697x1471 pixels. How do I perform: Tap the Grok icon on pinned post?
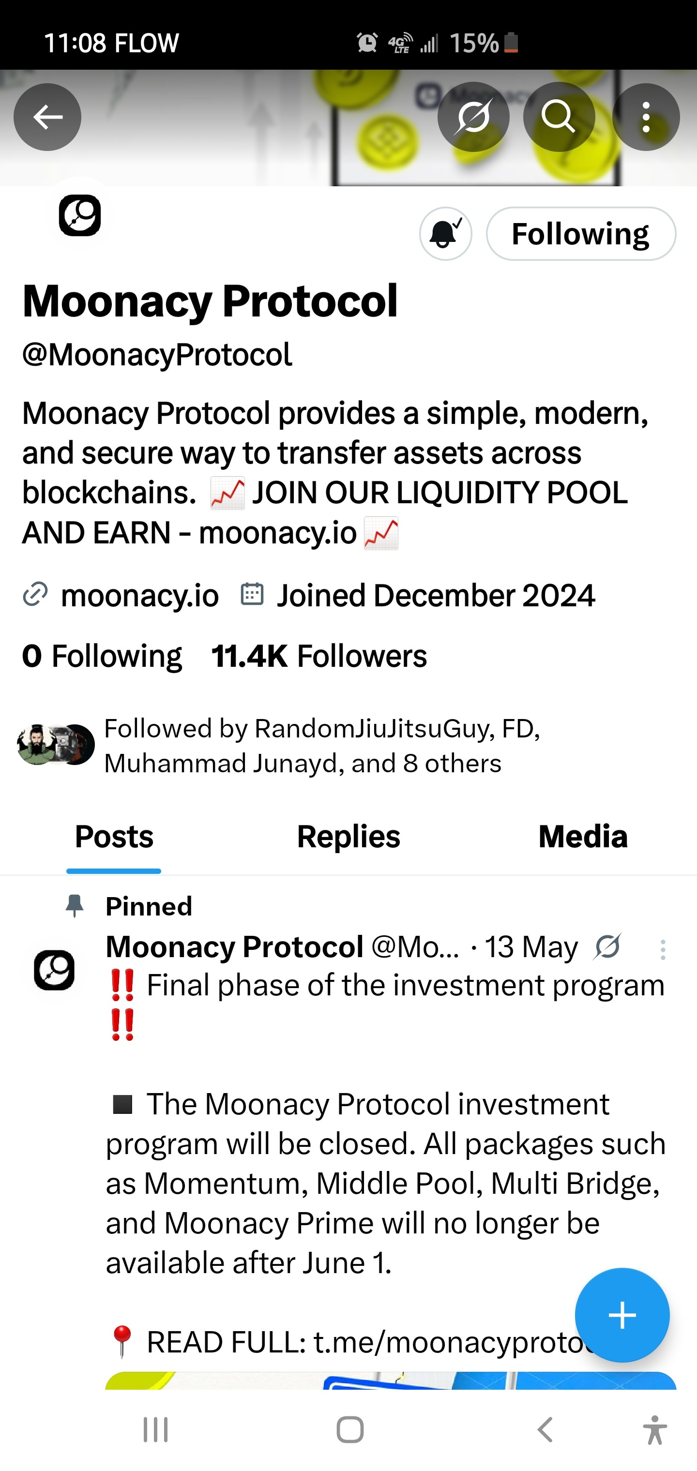pos(607,947)
